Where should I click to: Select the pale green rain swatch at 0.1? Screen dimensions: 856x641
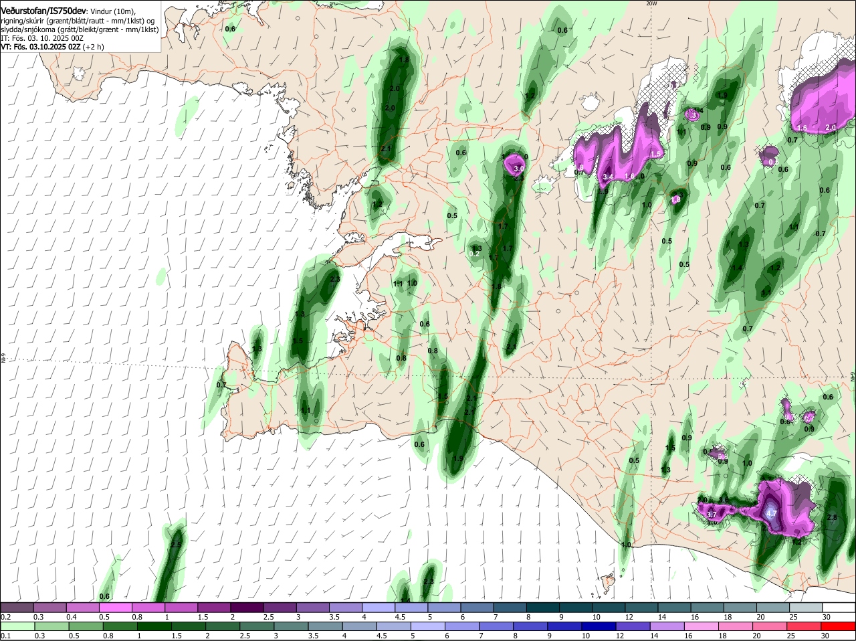point(17,626)
